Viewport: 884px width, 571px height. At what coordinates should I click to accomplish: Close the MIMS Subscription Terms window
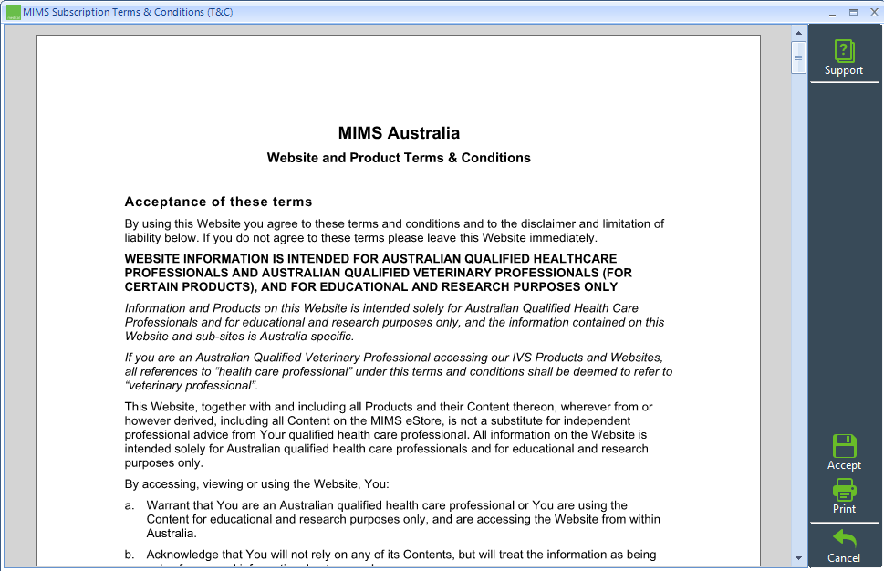[x=874, y=13]
